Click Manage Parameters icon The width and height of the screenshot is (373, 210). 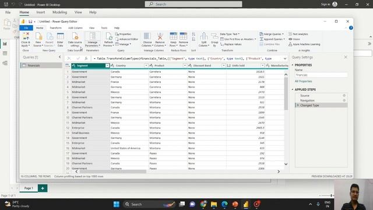click(93, 36)
